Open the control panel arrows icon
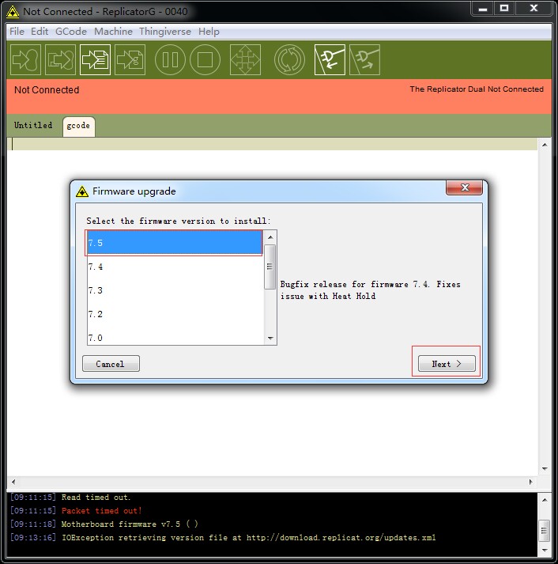 click(245, 59)
